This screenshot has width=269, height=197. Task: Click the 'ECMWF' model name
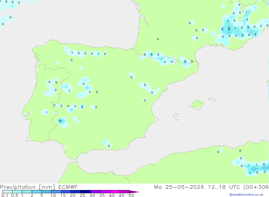click(x=68, y=187)
